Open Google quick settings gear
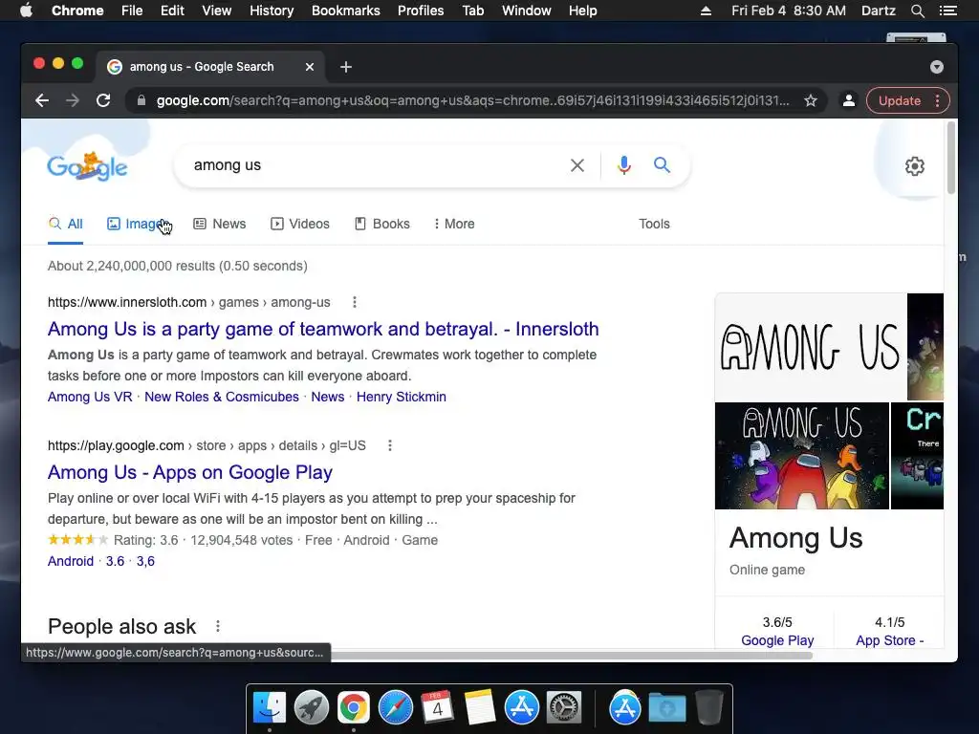Viewport: 979px width, 734px height. tap(915, 166)
